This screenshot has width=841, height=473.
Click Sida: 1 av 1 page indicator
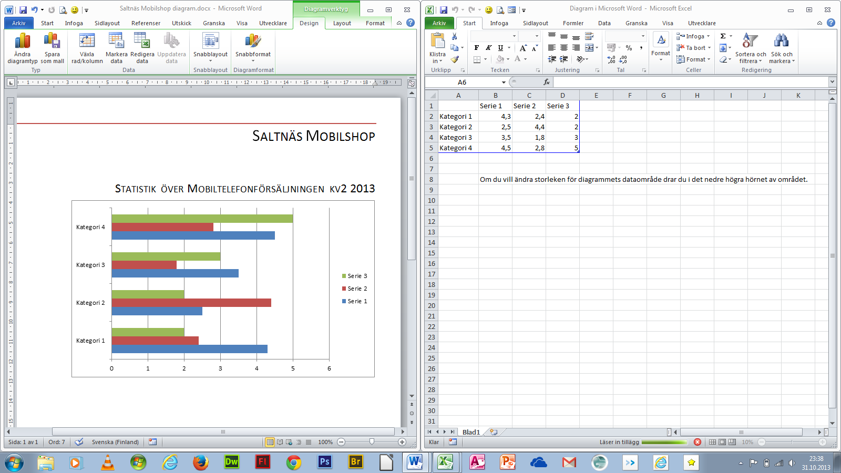23,442
